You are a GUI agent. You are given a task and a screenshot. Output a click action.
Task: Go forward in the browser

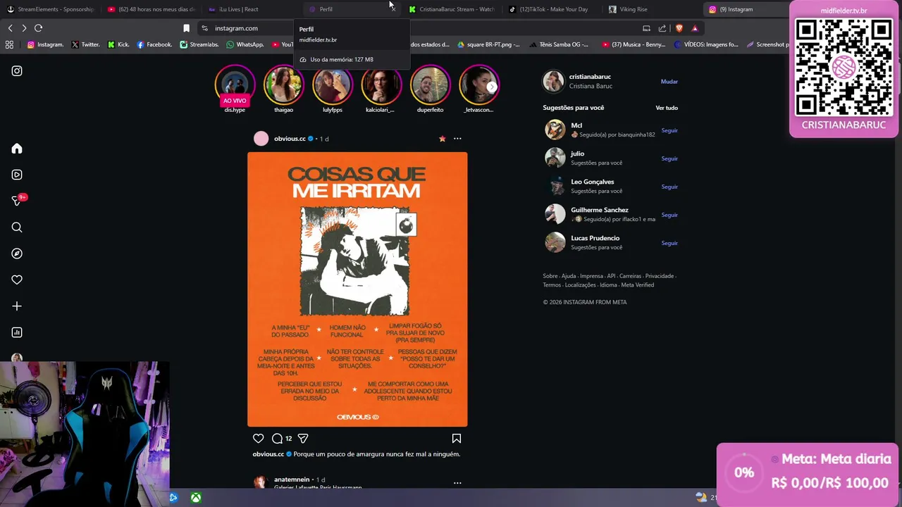[x=24, y=28]
